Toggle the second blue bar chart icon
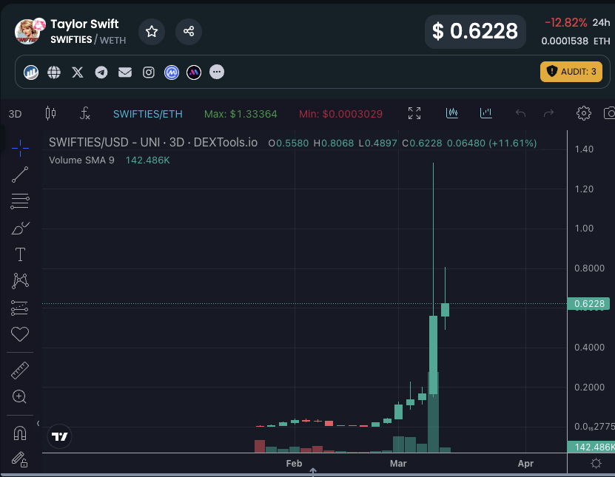 click(x=486, y=113)
